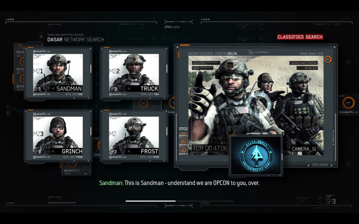
Task: Click the DTC2.locDta text at top
Action: 172,27
